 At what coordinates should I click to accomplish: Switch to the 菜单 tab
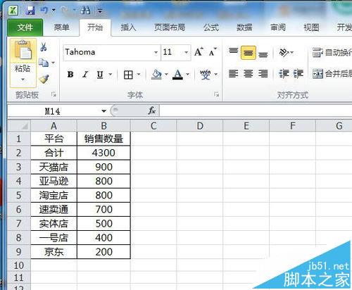[x=61, y=27]
